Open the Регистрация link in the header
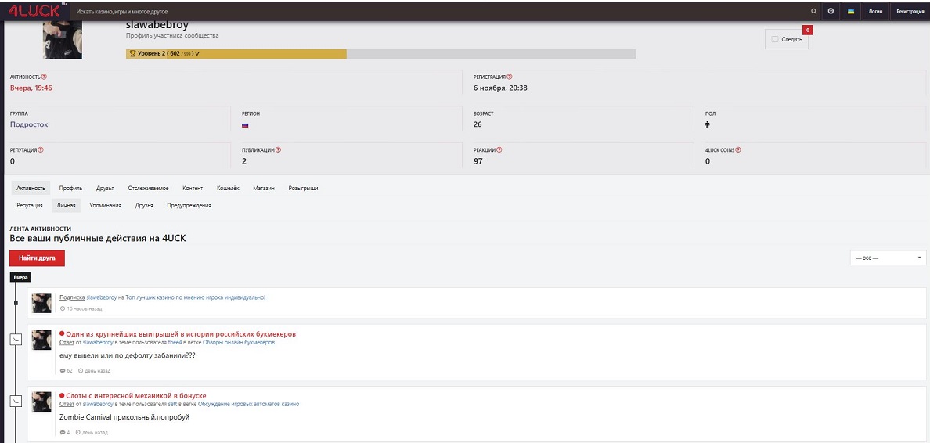This screenshot has height=443, width=930. point(910,12)
